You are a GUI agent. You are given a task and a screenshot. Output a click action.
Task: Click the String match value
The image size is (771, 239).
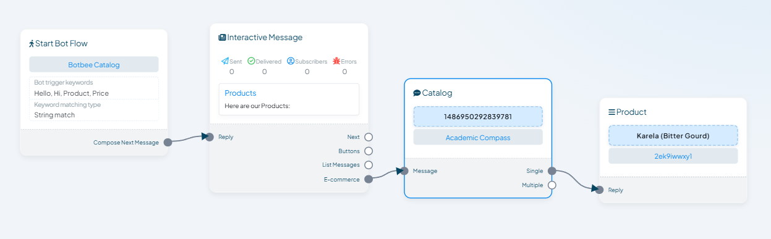[x=54, y=115]
